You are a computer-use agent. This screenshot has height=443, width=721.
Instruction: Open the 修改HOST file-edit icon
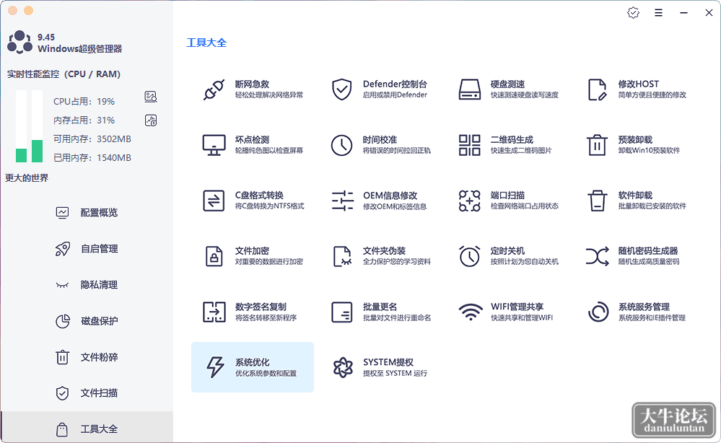pyautogui.click(x=598, y=89)
